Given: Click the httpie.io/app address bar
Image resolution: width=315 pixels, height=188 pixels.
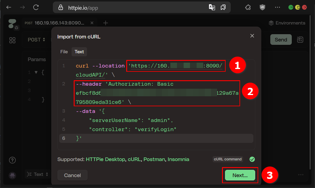Looking at the screenshot, I should click(142, 8).
